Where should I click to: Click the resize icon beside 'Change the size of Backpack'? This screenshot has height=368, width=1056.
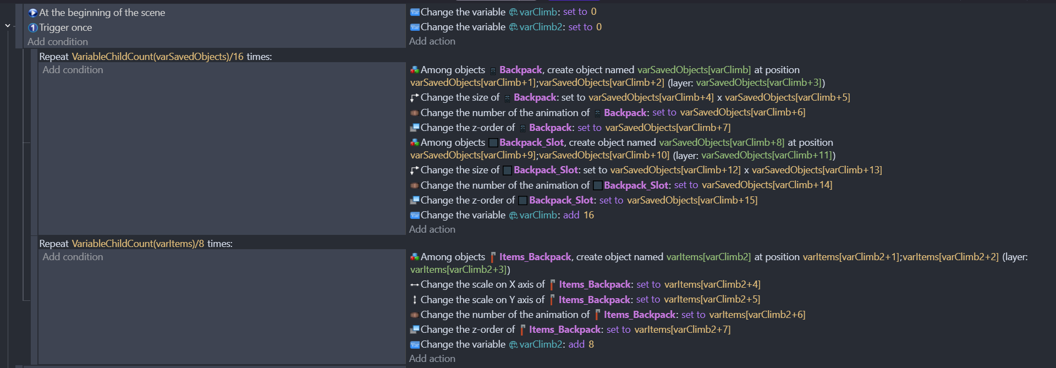(415, 97)
